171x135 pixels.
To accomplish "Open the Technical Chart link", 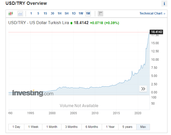I will pos(152,13).
